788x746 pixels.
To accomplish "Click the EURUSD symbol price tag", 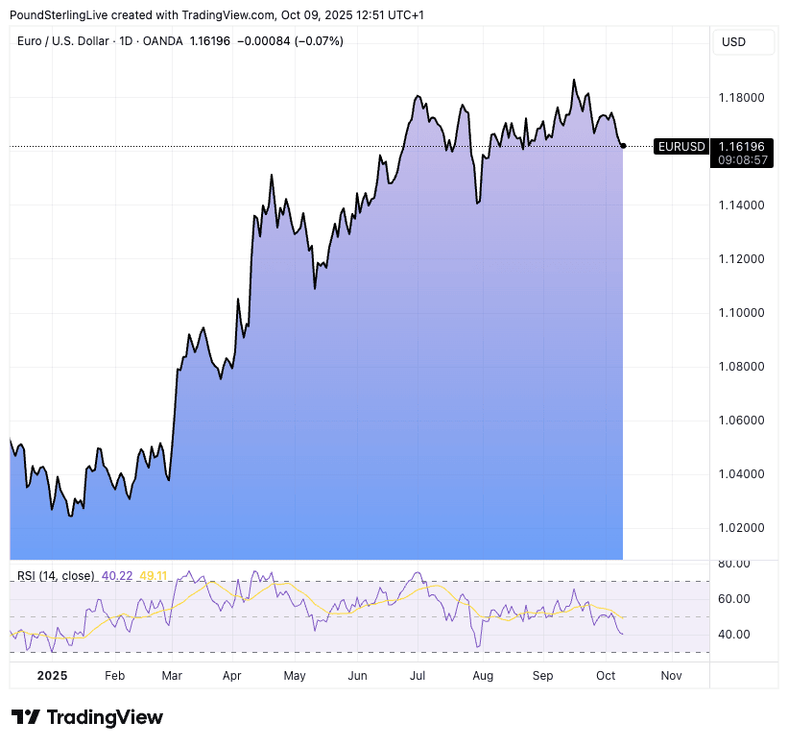I will click(x=681, y=147).
